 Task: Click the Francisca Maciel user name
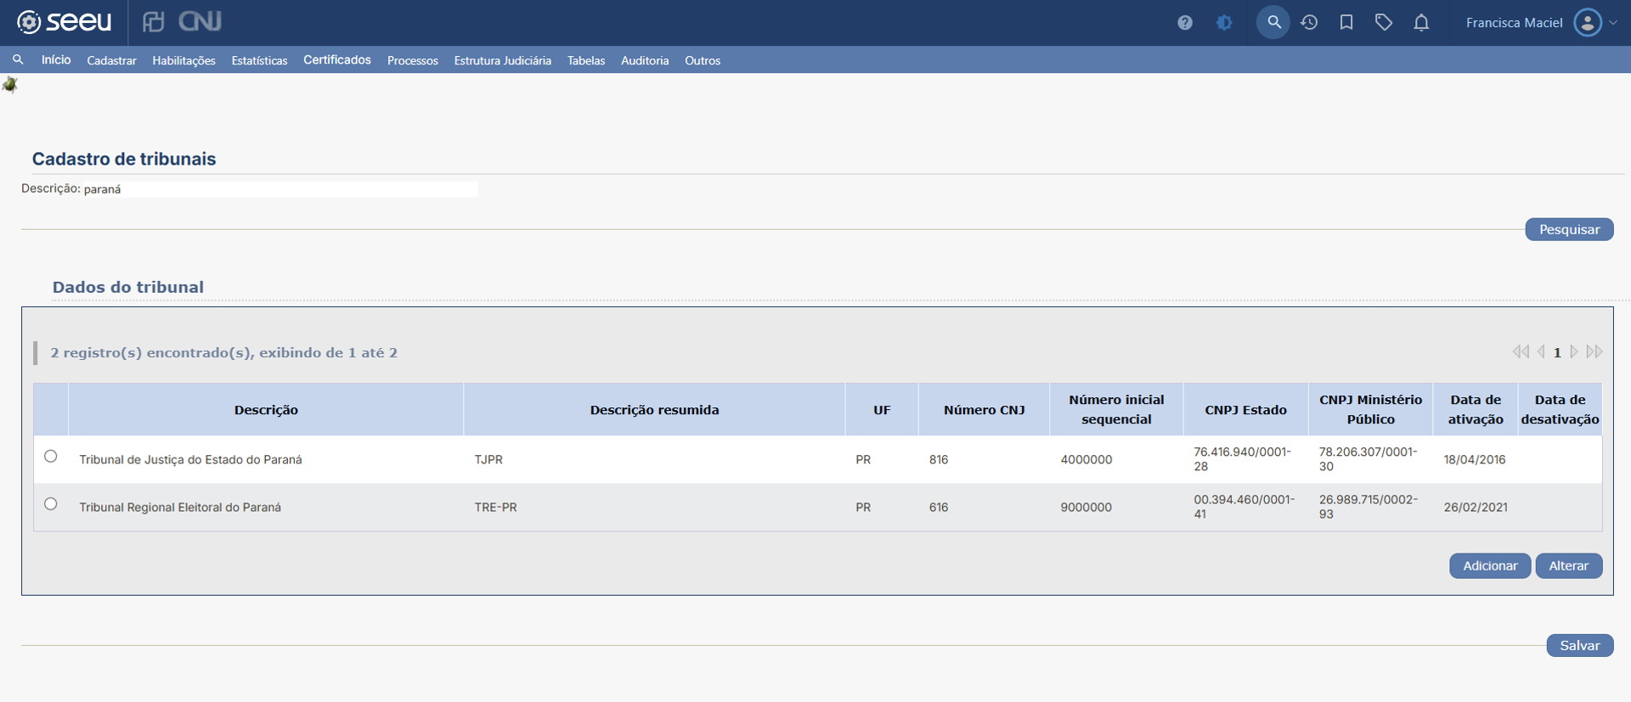pos(1514,23)
